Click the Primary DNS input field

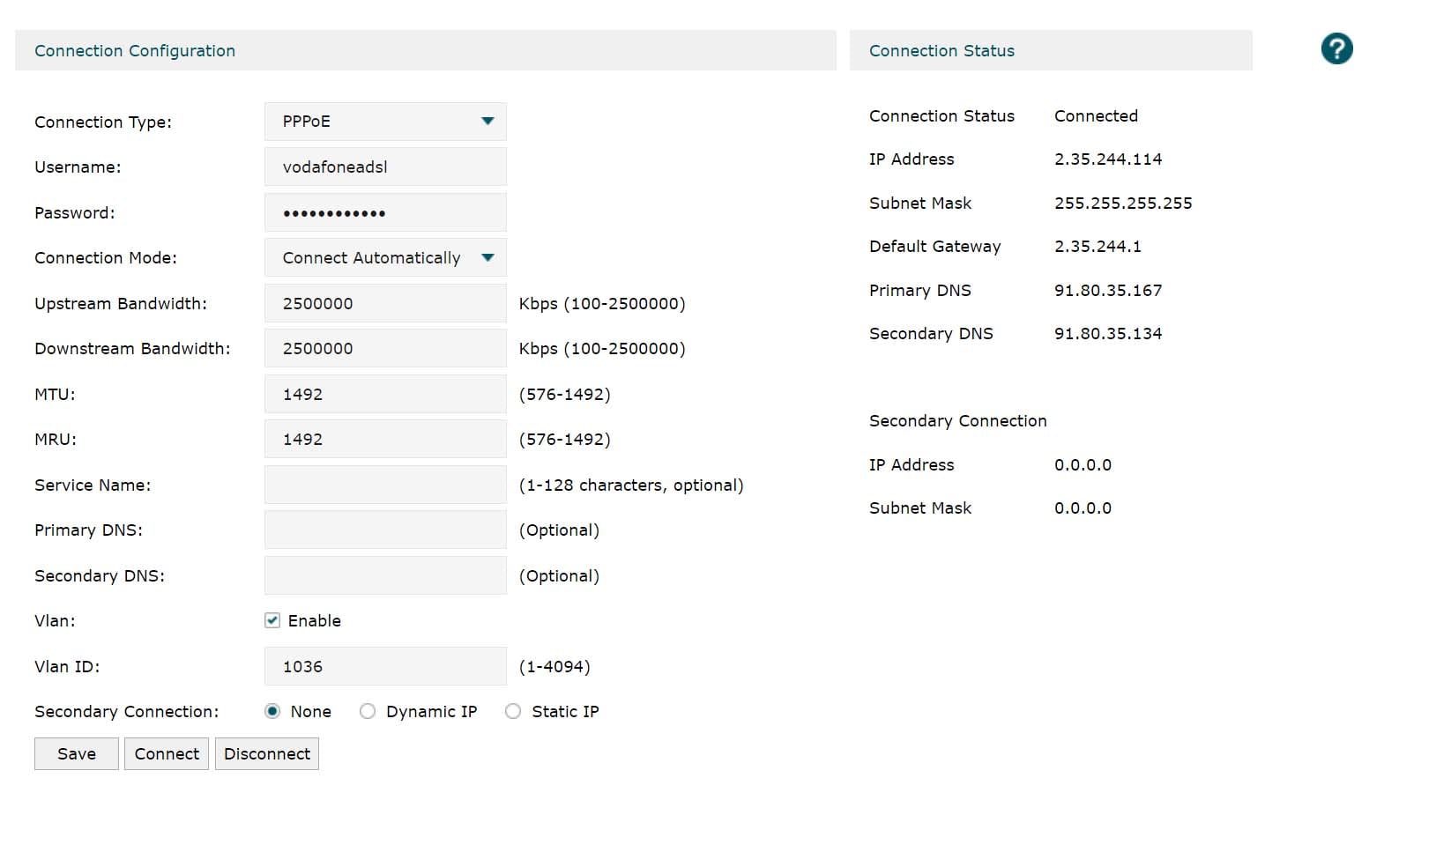click(385, 530)
